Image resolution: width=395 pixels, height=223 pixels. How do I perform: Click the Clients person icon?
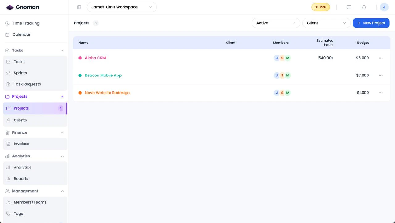click(8, 120)
